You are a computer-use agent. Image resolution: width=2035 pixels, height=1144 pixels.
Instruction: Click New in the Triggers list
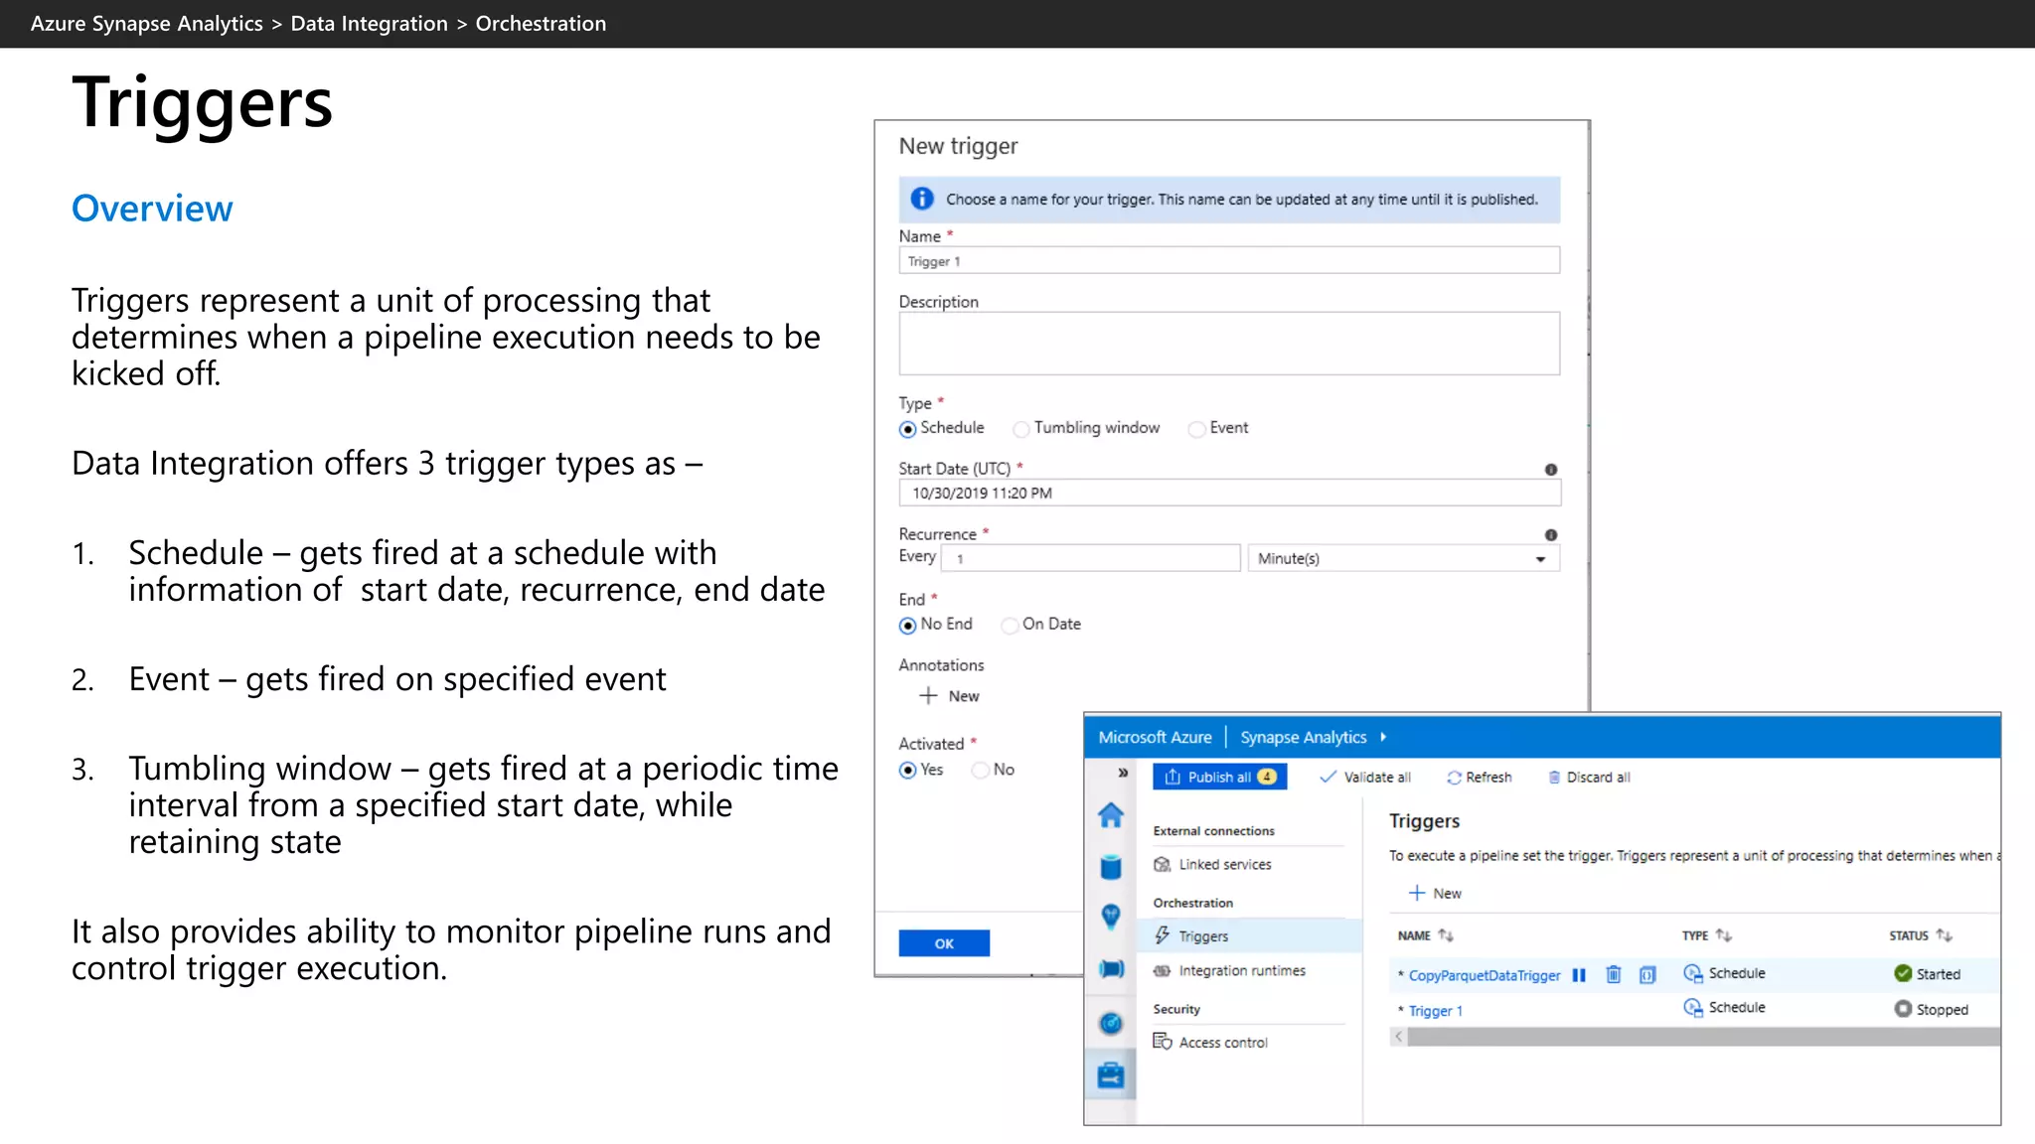point(1435,894)
